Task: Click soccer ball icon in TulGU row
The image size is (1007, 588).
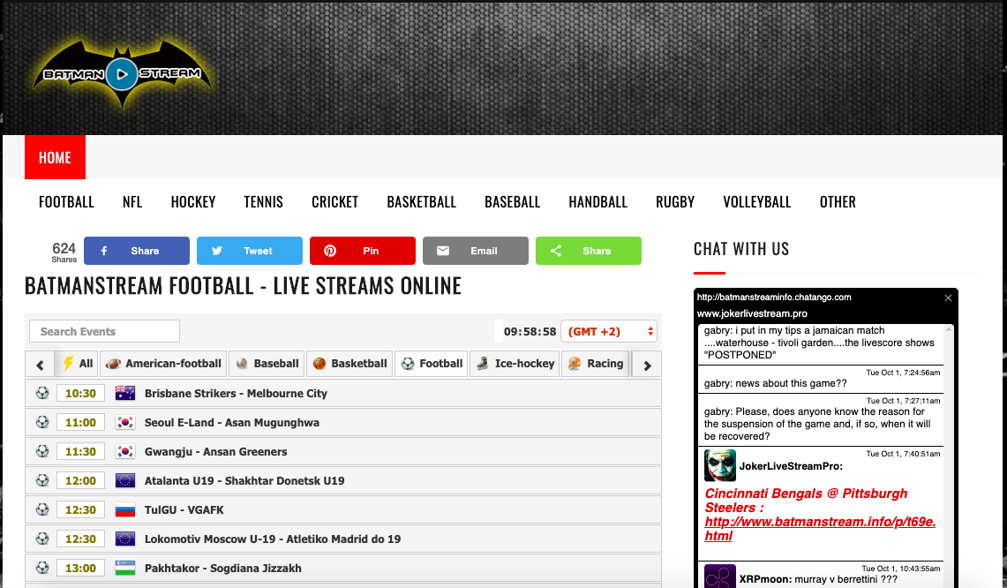Action: pyautogui.click(x=42, y=509)
